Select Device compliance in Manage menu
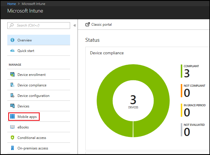The height and width of the screenshot is (155, 210). tap(32, 85)
